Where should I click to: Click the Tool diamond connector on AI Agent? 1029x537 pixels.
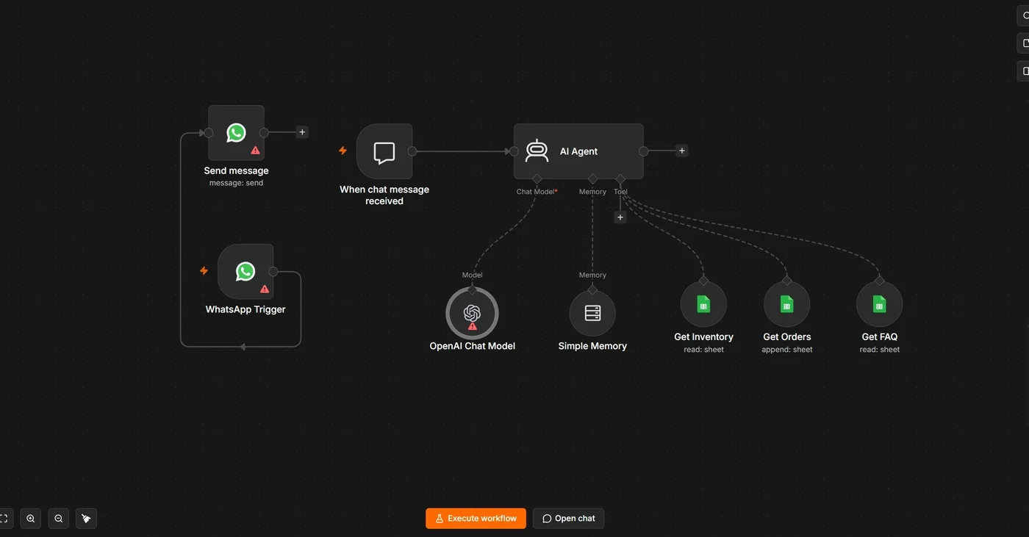620,179
